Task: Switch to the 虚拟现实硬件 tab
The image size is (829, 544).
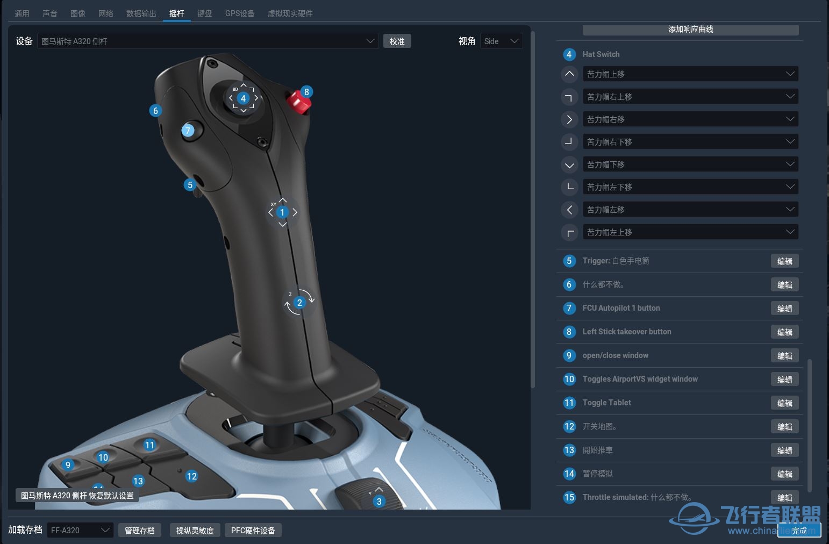Action: coord(290,13)
